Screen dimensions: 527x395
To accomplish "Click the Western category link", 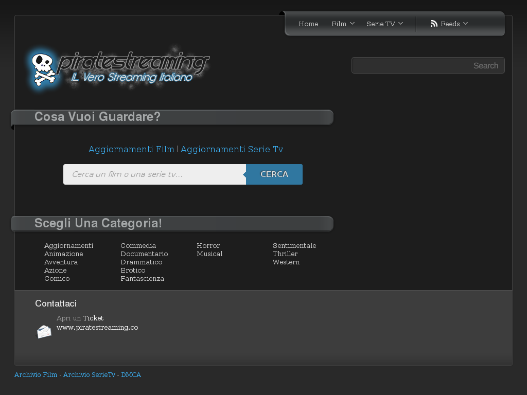I will click(286, 262).
